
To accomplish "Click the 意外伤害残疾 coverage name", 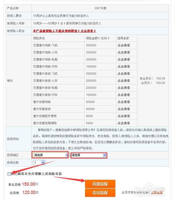I will 42,102.
